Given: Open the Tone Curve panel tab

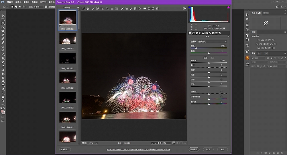Looking at the screenshot, I should click(x=193, y=33).
